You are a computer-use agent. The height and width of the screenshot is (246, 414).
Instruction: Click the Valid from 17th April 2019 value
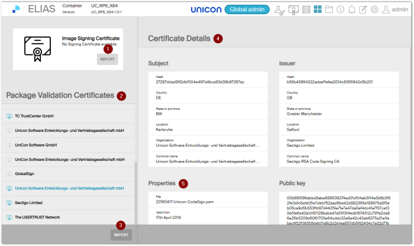point(168,218)
